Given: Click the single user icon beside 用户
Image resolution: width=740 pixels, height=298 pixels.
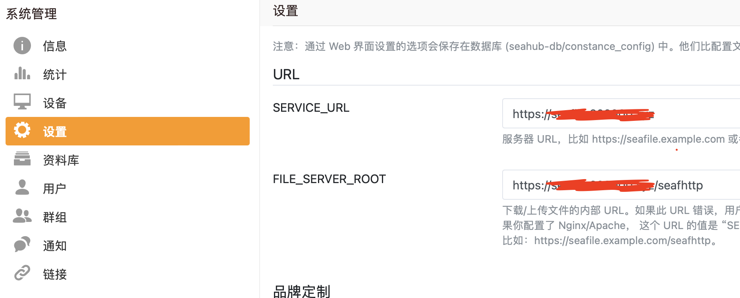Looking at the screenshot, I should pos(22,187).
